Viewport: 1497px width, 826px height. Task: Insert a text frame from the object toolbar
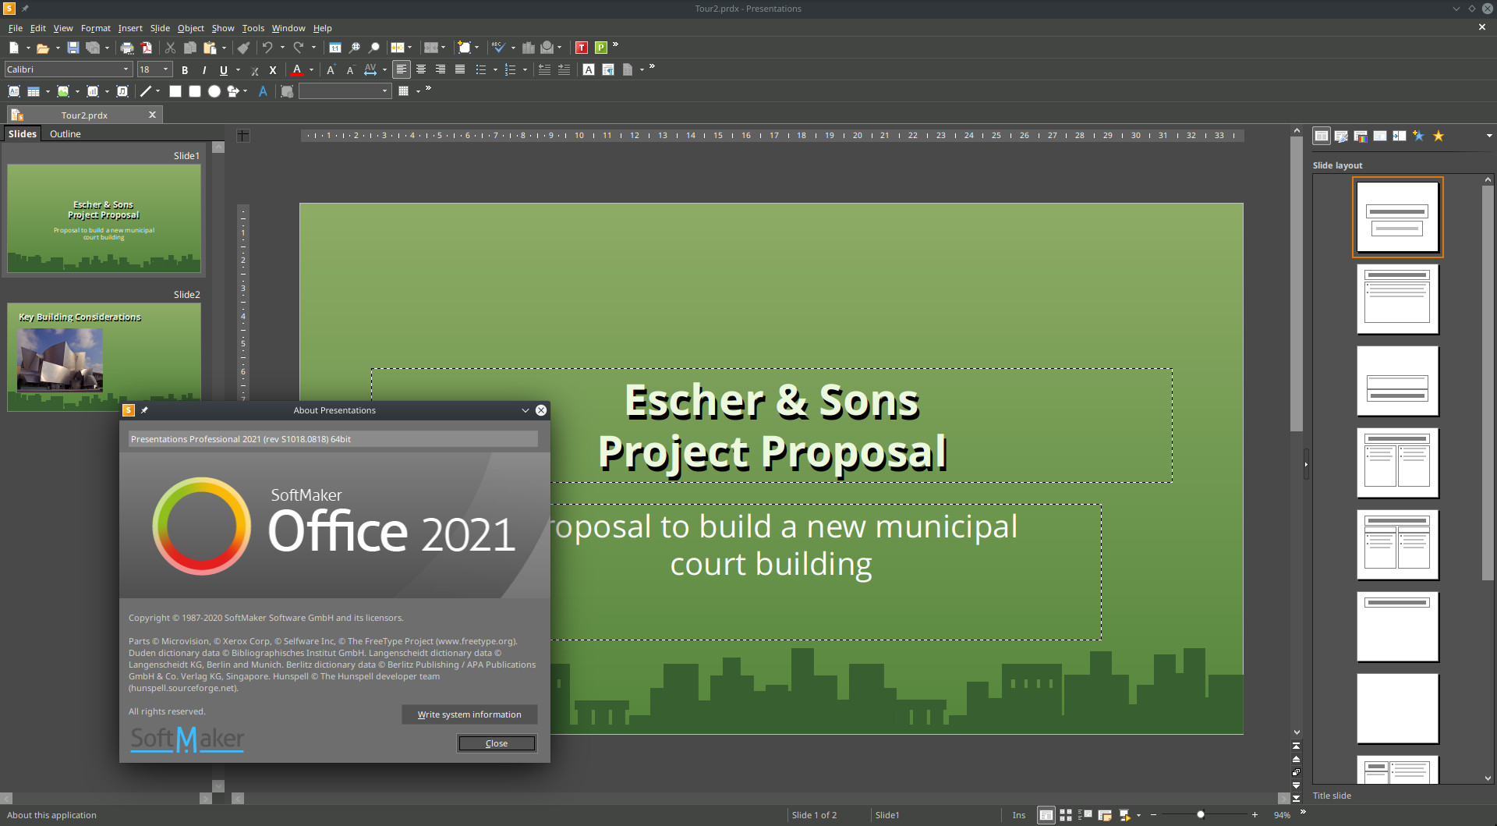[x=14, y=91]
